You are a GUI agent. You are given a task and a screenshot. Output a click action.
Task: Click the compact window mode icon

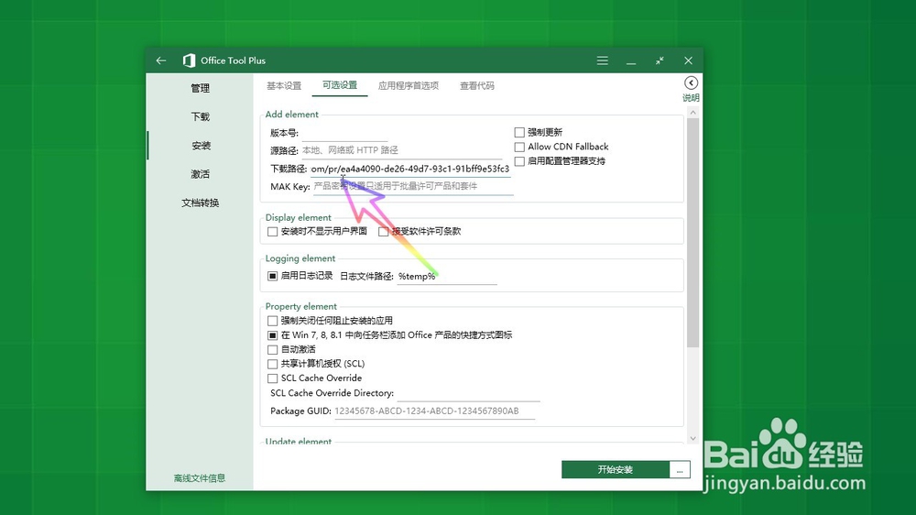[x=660, y=60]
